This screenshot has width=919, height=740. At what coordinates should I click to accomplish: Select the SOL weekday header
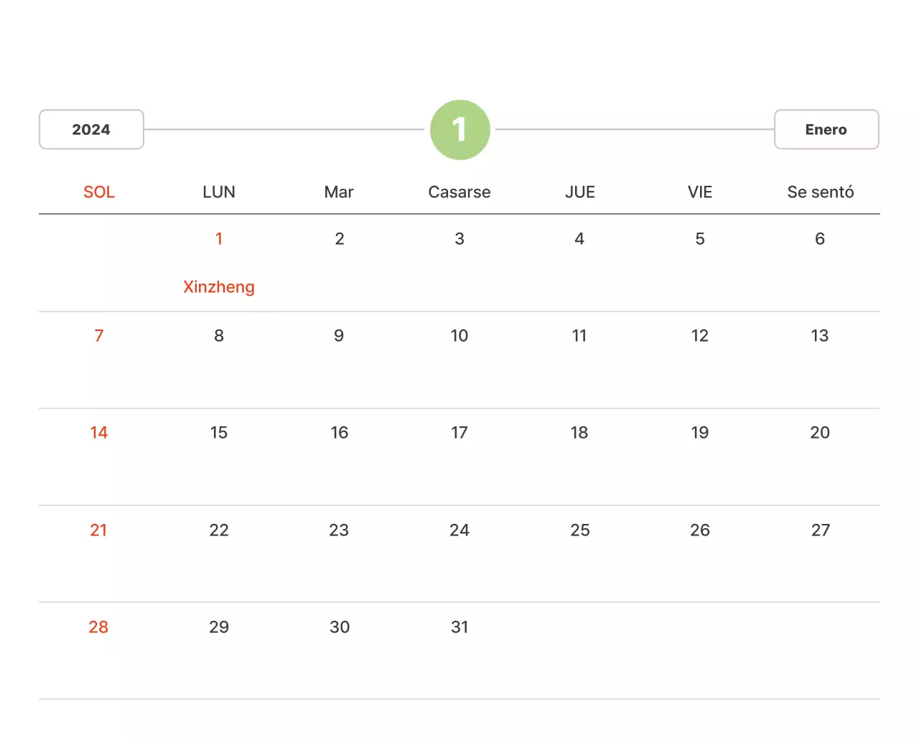click(99, 192)
